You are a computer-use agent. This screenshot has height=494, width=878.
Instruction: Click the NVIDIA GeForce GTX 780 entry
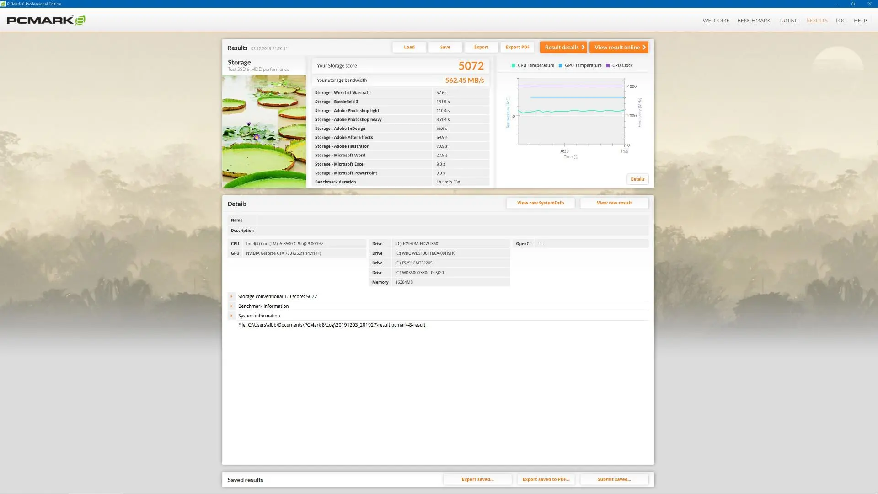coord(305,253)
